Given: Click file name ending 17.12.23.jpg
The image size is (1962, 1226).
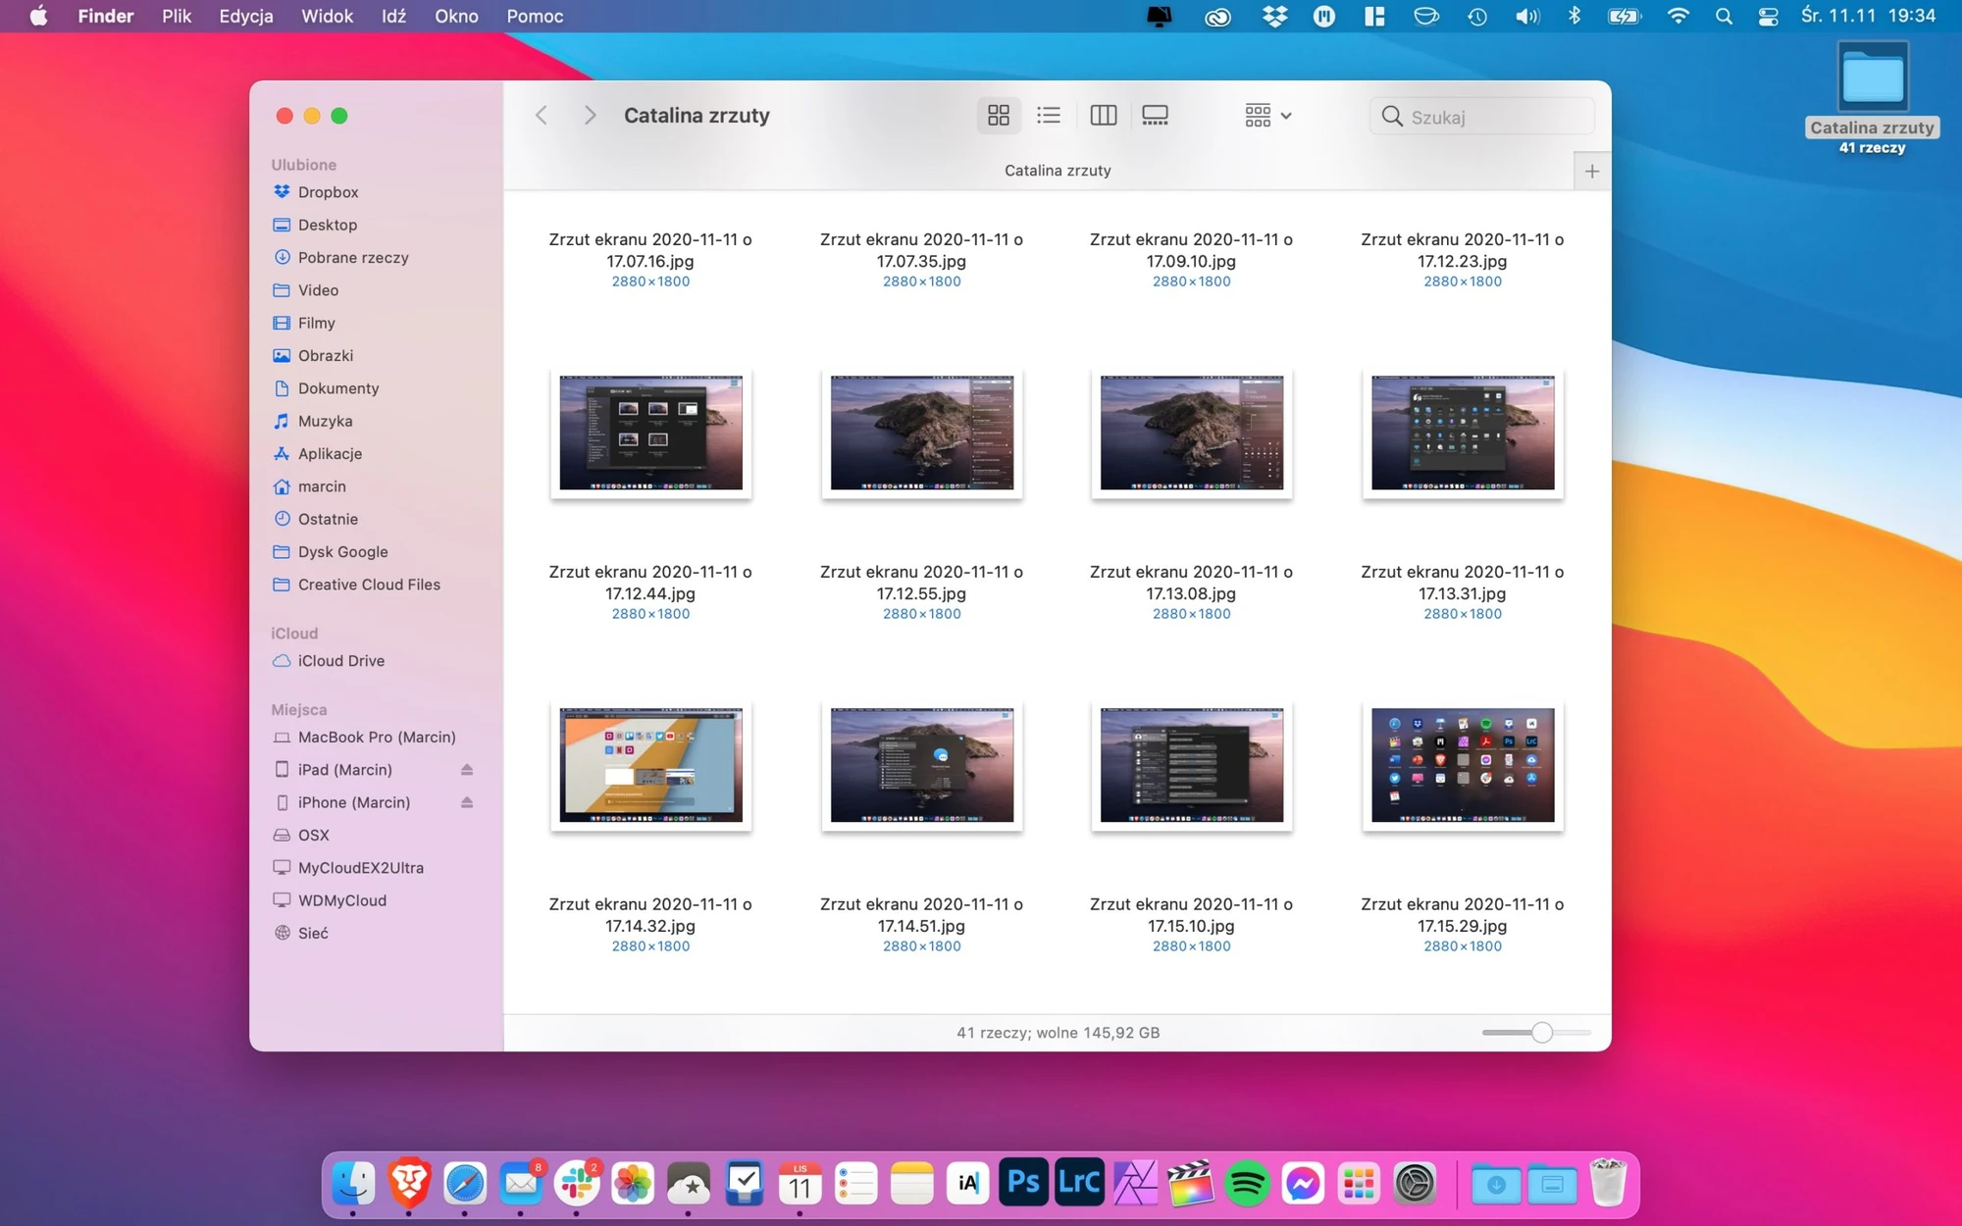Looking at the screenshot, I should pyautogui.click(x=1462, y=250).
